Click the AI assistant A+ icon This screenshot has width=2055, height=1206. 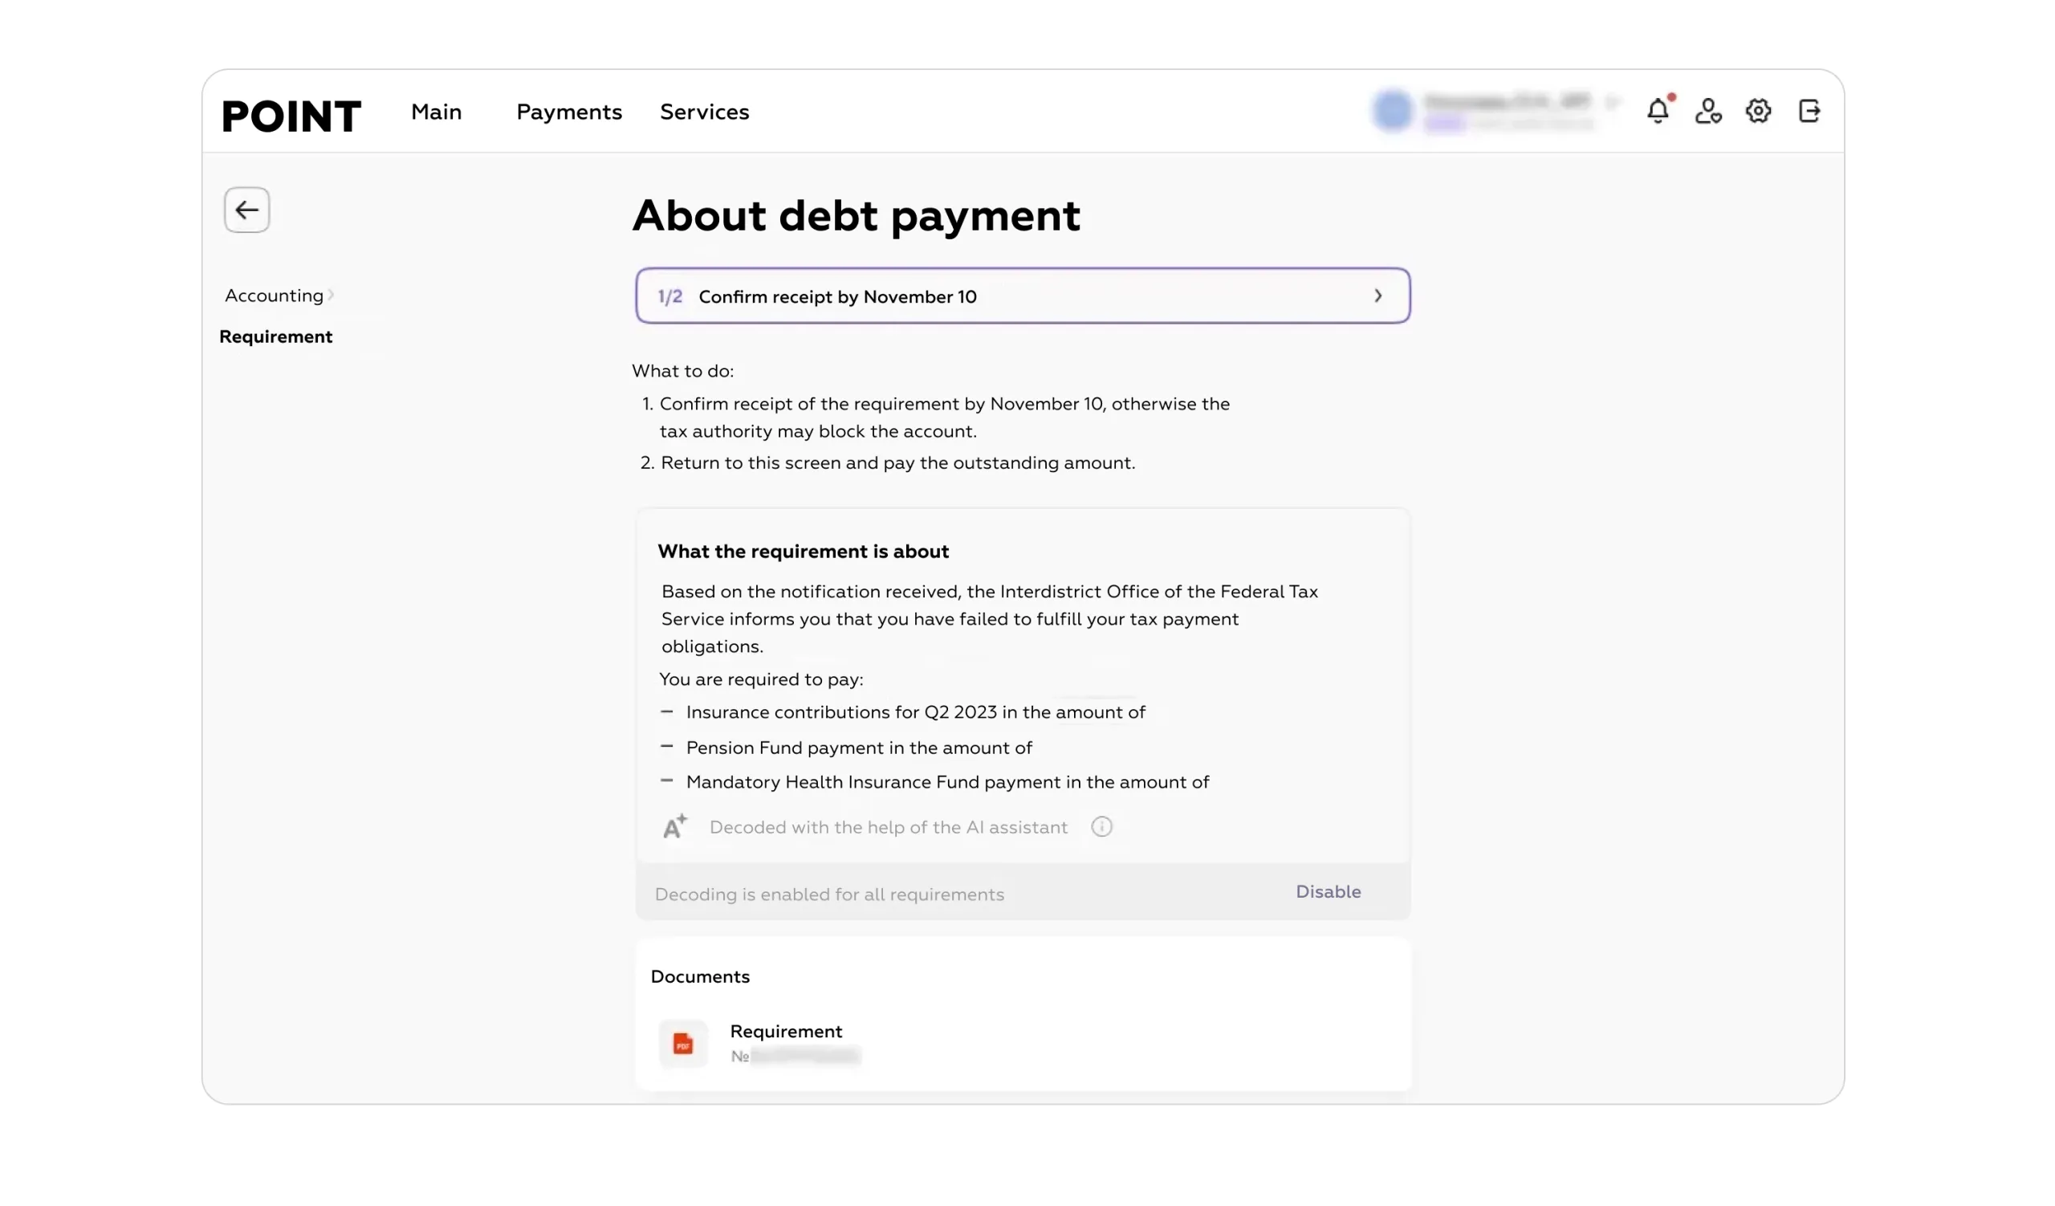(675, 826)
